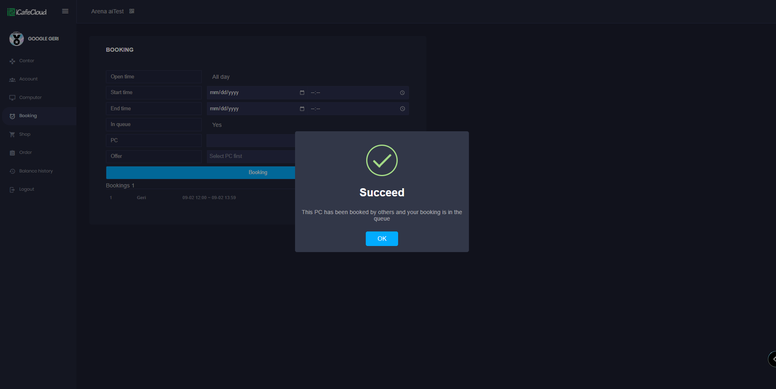Open the End time clock picker
This screenshot has width=776, height=389.
(x=403, y=109)
